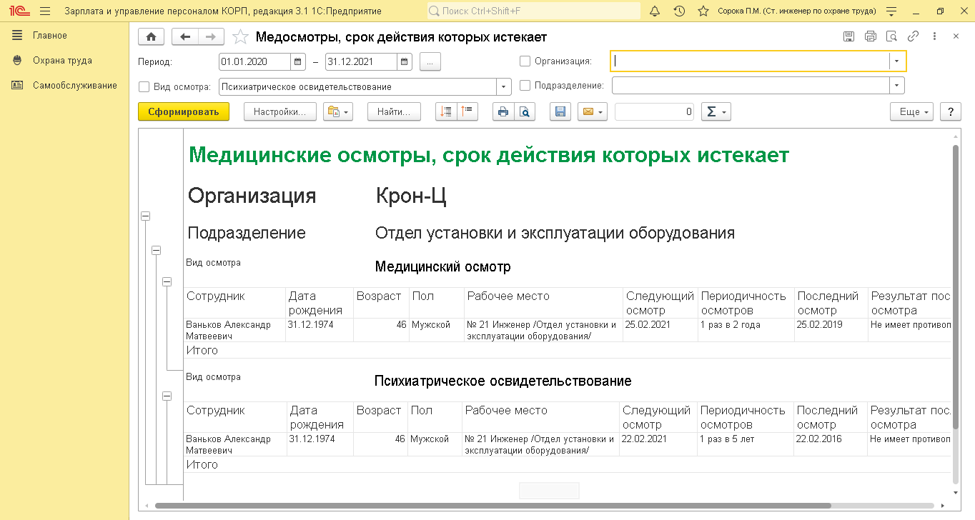Image resolution: width=975 pixels, height=520 pixels.
Task: Open Охрана труда section
Action: 62,61
